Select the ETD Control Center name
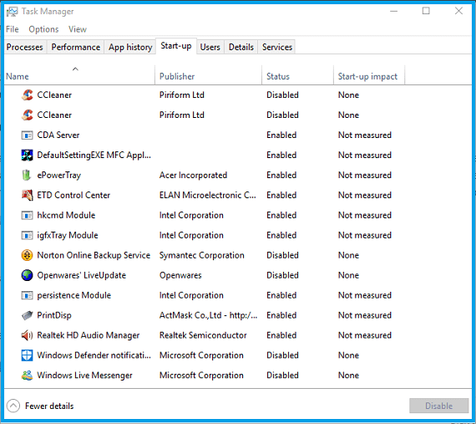This screenshot has width=476, height=424. 73,195
